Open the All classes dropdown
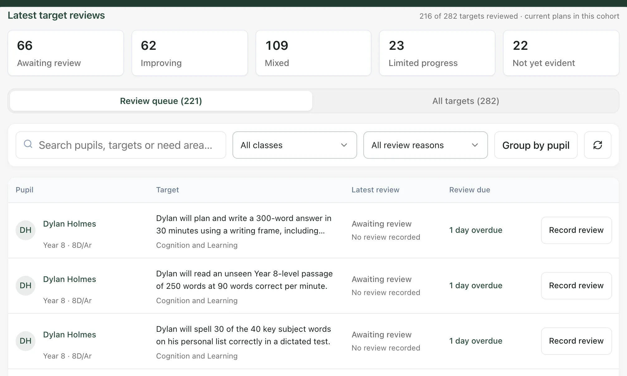627x376 pixels. pyautogui.click(x=294, y=145)
